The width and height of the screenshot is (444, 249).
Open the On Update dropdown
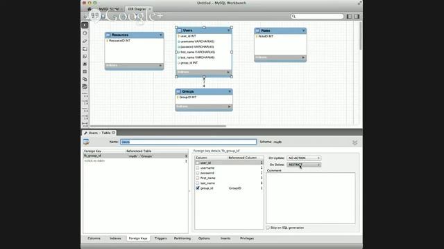tap(304, 158)
